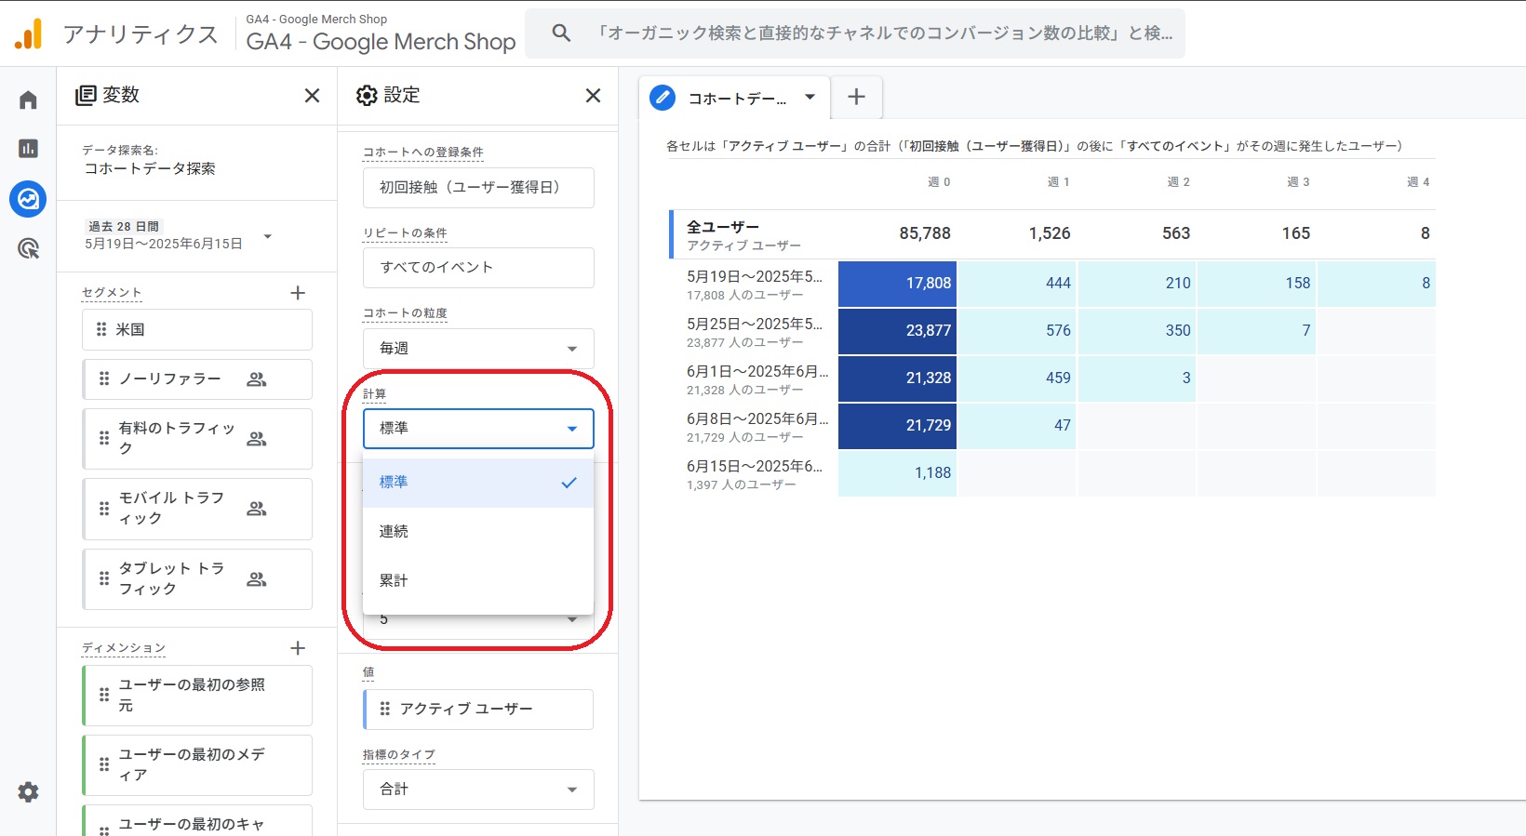Click drag handle of ユーザーの最初の参照元 dimension
1526x836 pixels.
(x=104, y=695)
